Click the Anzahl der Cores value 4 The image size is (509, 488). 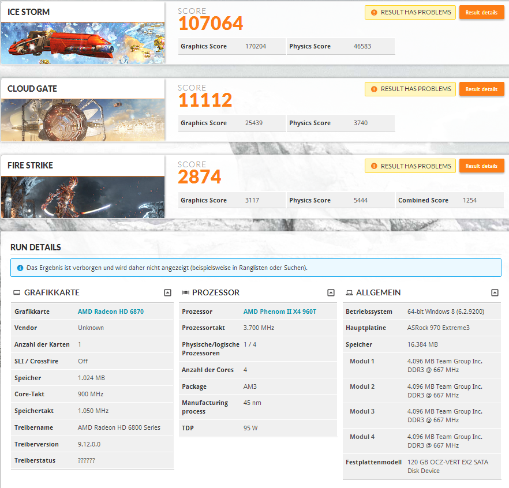(x=245, y=370)
